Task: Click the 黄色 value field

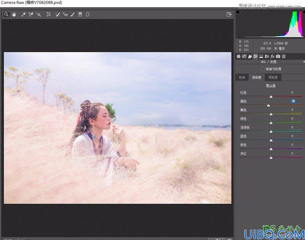Action: click(x=292, y=110)
